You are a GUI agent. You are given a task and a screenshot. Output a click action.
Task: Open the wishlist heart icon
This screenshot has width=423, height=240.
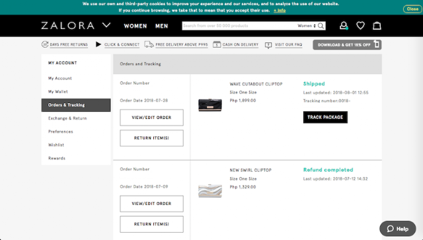coord(360,26)
